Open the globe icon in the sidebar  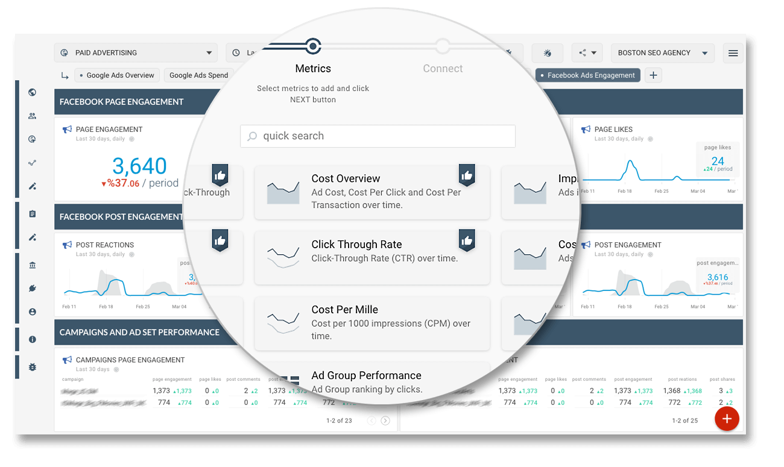click(x=33, y=92)
